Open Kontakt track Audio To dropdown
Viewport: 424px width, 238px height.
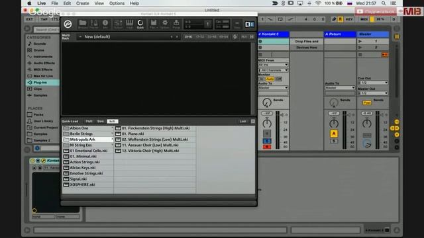(273, 88)
